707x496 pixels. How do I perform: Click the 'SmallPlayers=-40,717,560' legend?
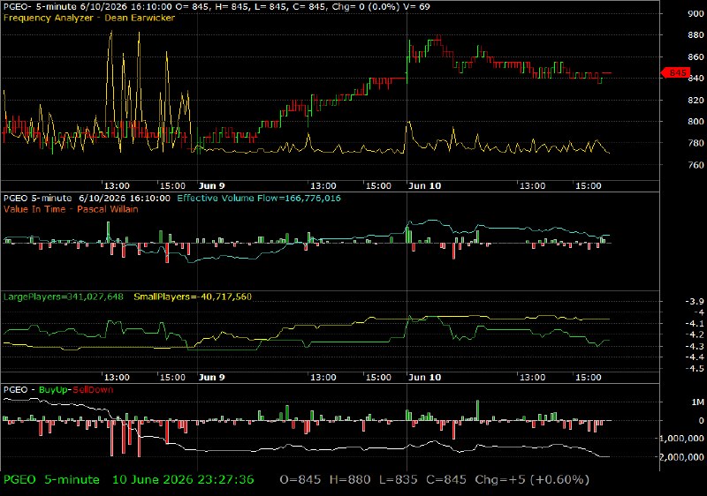[193, 297]
